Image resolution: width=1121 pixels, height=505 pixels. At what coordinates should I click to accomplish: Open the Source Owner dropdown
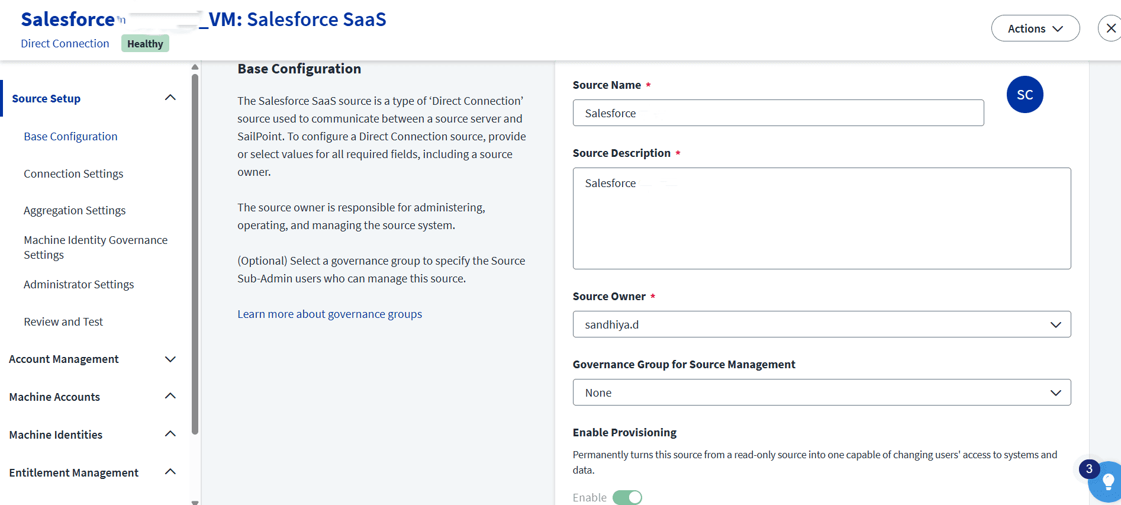tap(822, 324)
